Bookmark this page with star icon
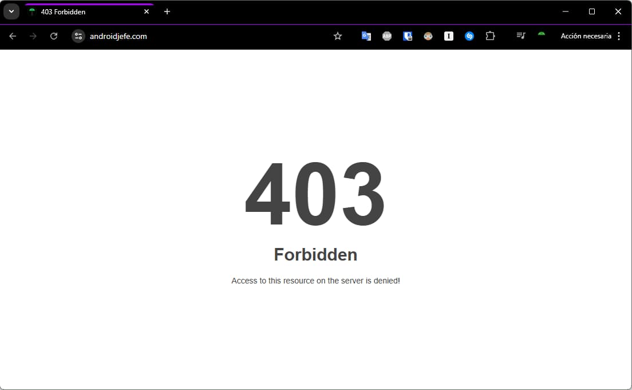632x390 pixels. point(338,36)
